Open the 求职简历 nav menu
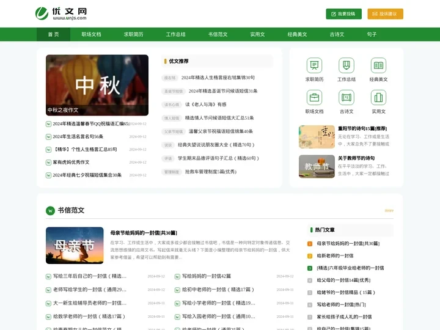The height and width of the screenshot is (330, 440). [133, 34]
